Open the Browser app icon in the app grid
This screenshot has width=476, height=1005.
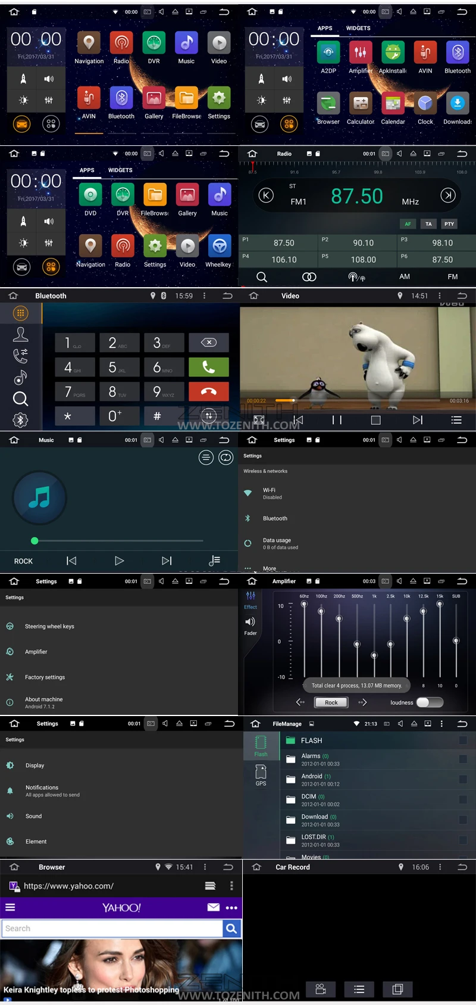[328, 103]
